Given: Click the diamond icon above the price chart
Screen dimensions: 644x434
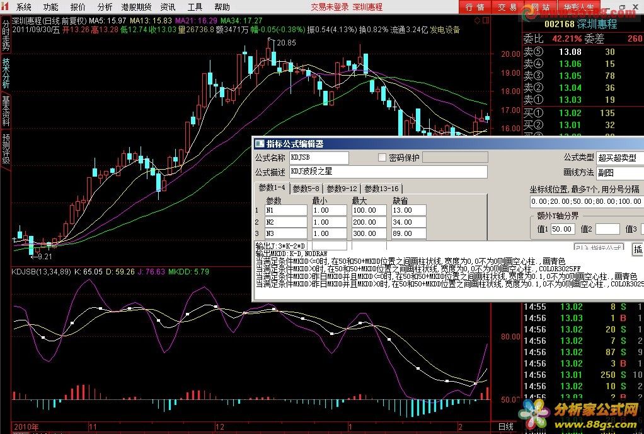Looking at the screenshot, I should point(477,20).
